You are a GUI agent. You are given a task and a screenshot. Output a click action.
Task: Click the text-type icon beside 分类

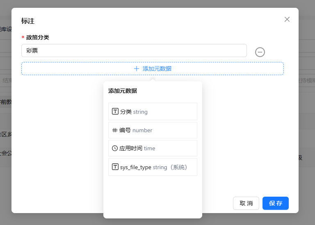coord(115,111)
